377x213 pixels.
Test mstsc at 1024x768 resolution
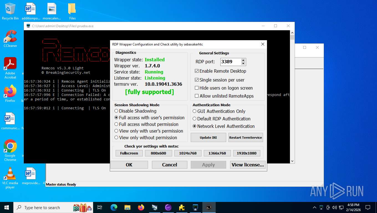click(x=188, y=153)
